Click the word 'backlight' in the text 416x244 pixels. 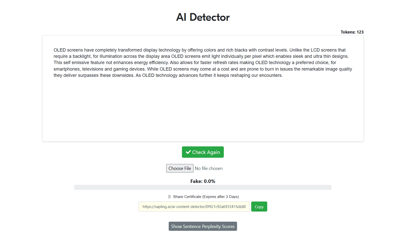tap(82, 56)
